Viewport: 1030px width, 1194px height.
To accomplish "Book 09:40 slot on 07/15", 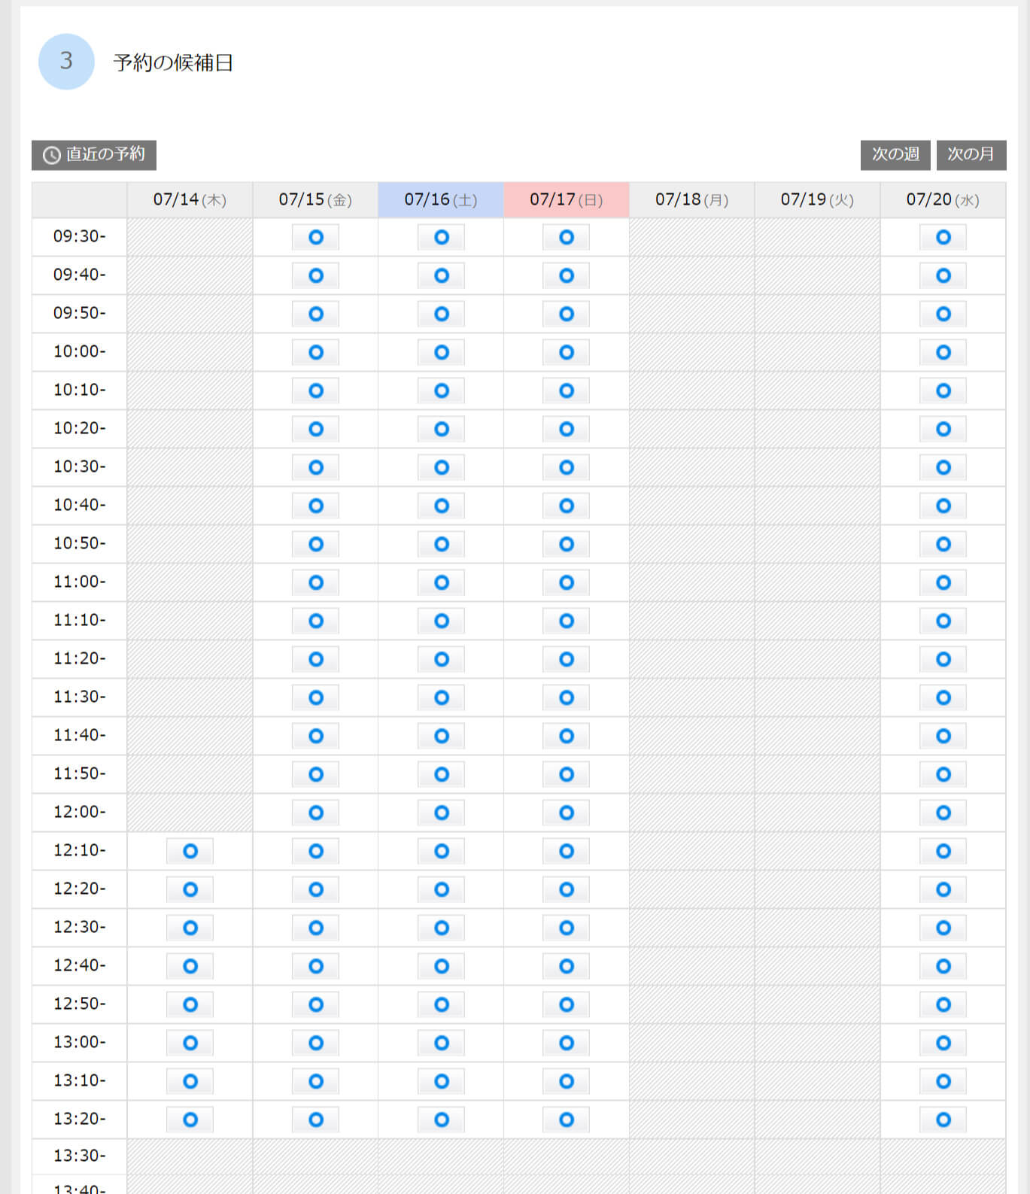I will pyautogui.click(x=316, y=276).
